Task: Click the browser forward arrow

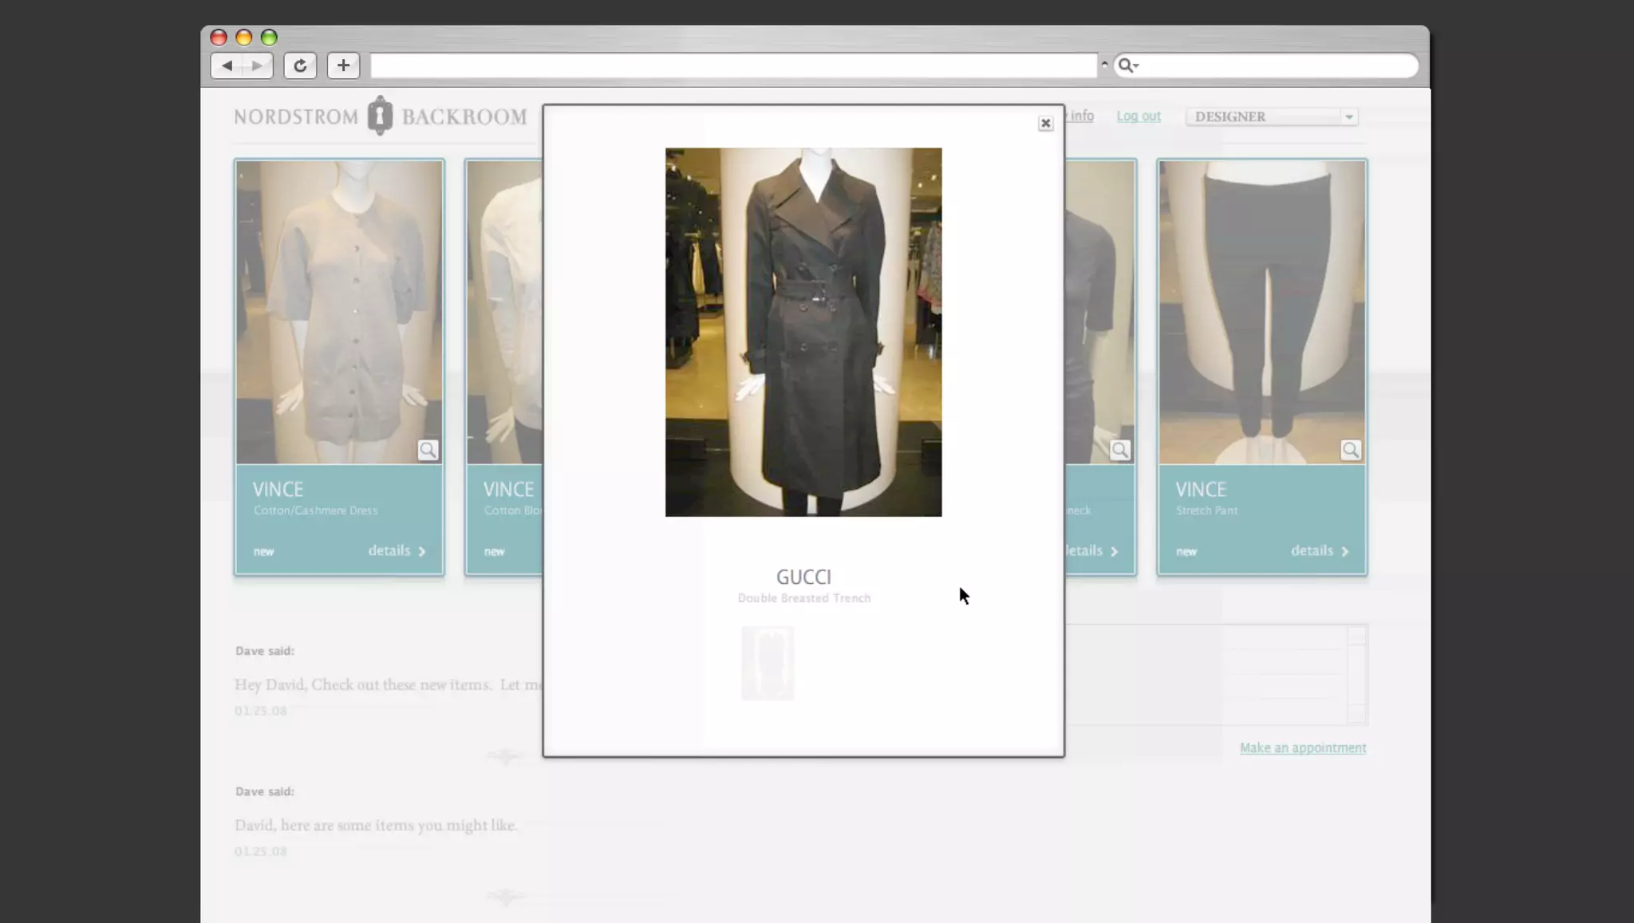Action: point(257,65)
